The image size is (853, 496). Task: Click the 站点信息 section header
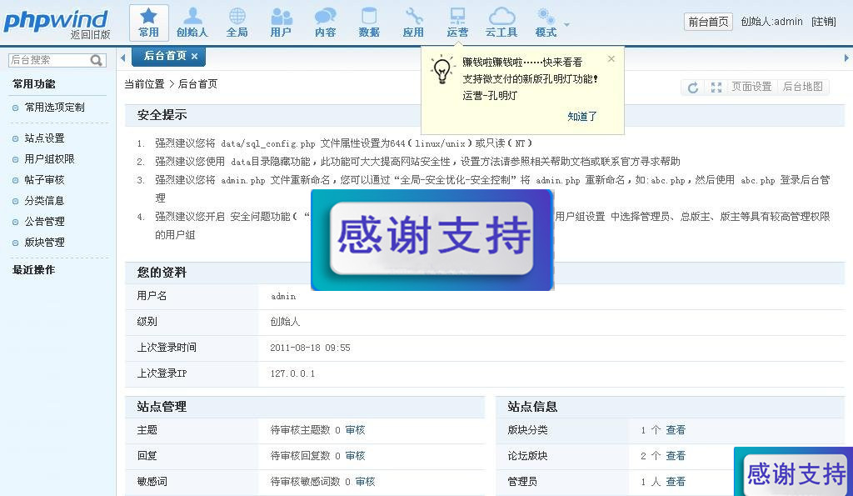coord(532,407)
